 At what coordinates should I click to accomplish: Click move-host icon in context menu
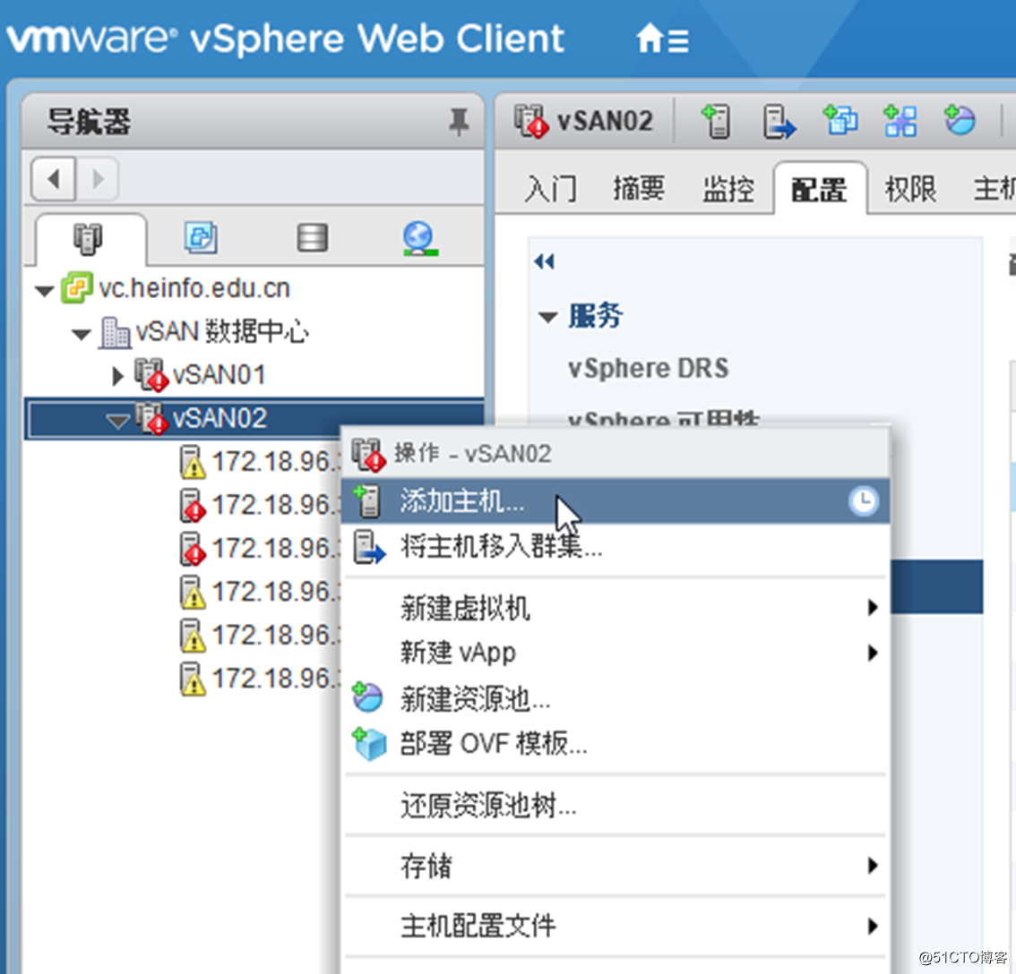369,547
